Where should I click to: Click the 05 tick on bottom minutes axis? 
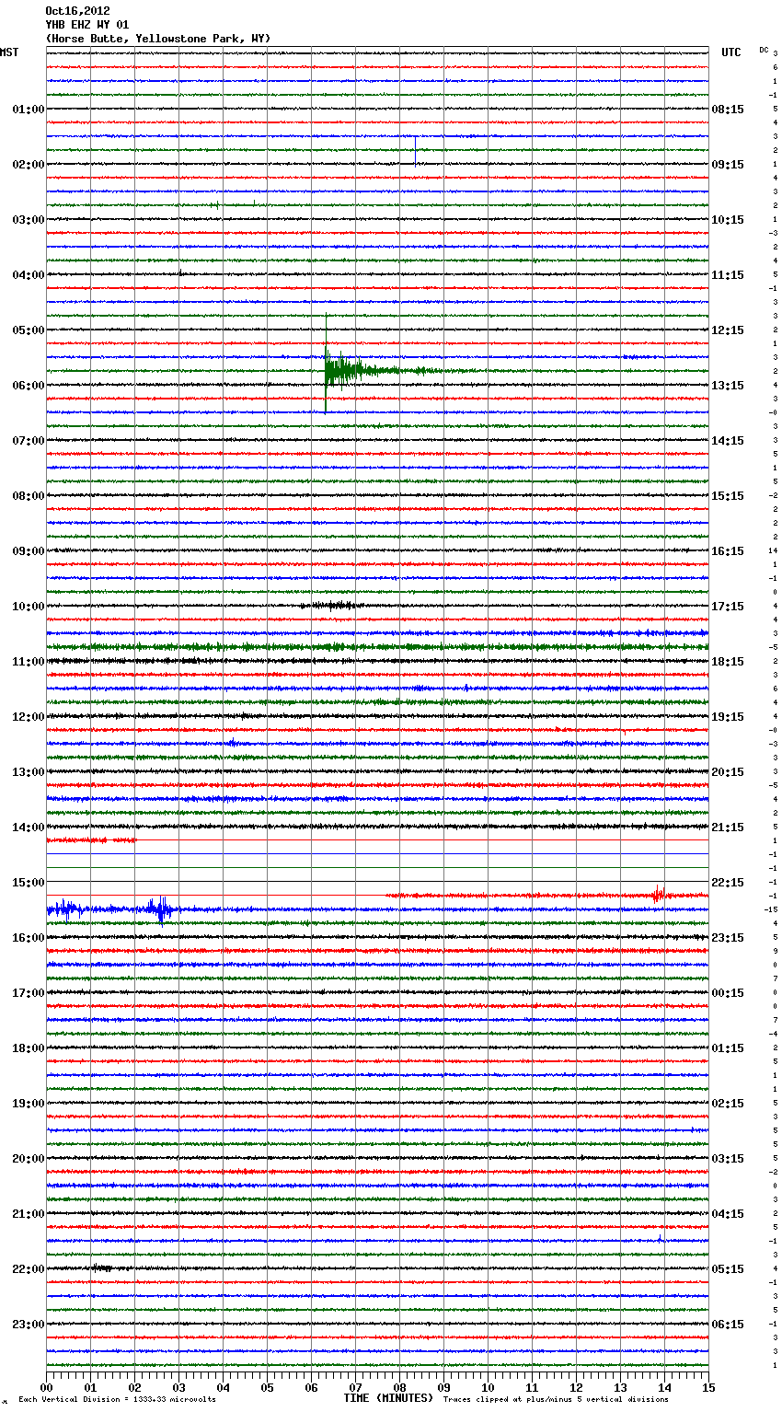point(267,1386)
